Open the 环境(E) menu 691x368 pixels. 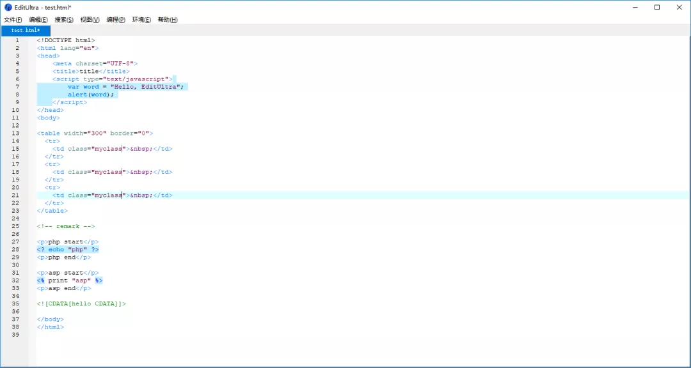(141, 20)
